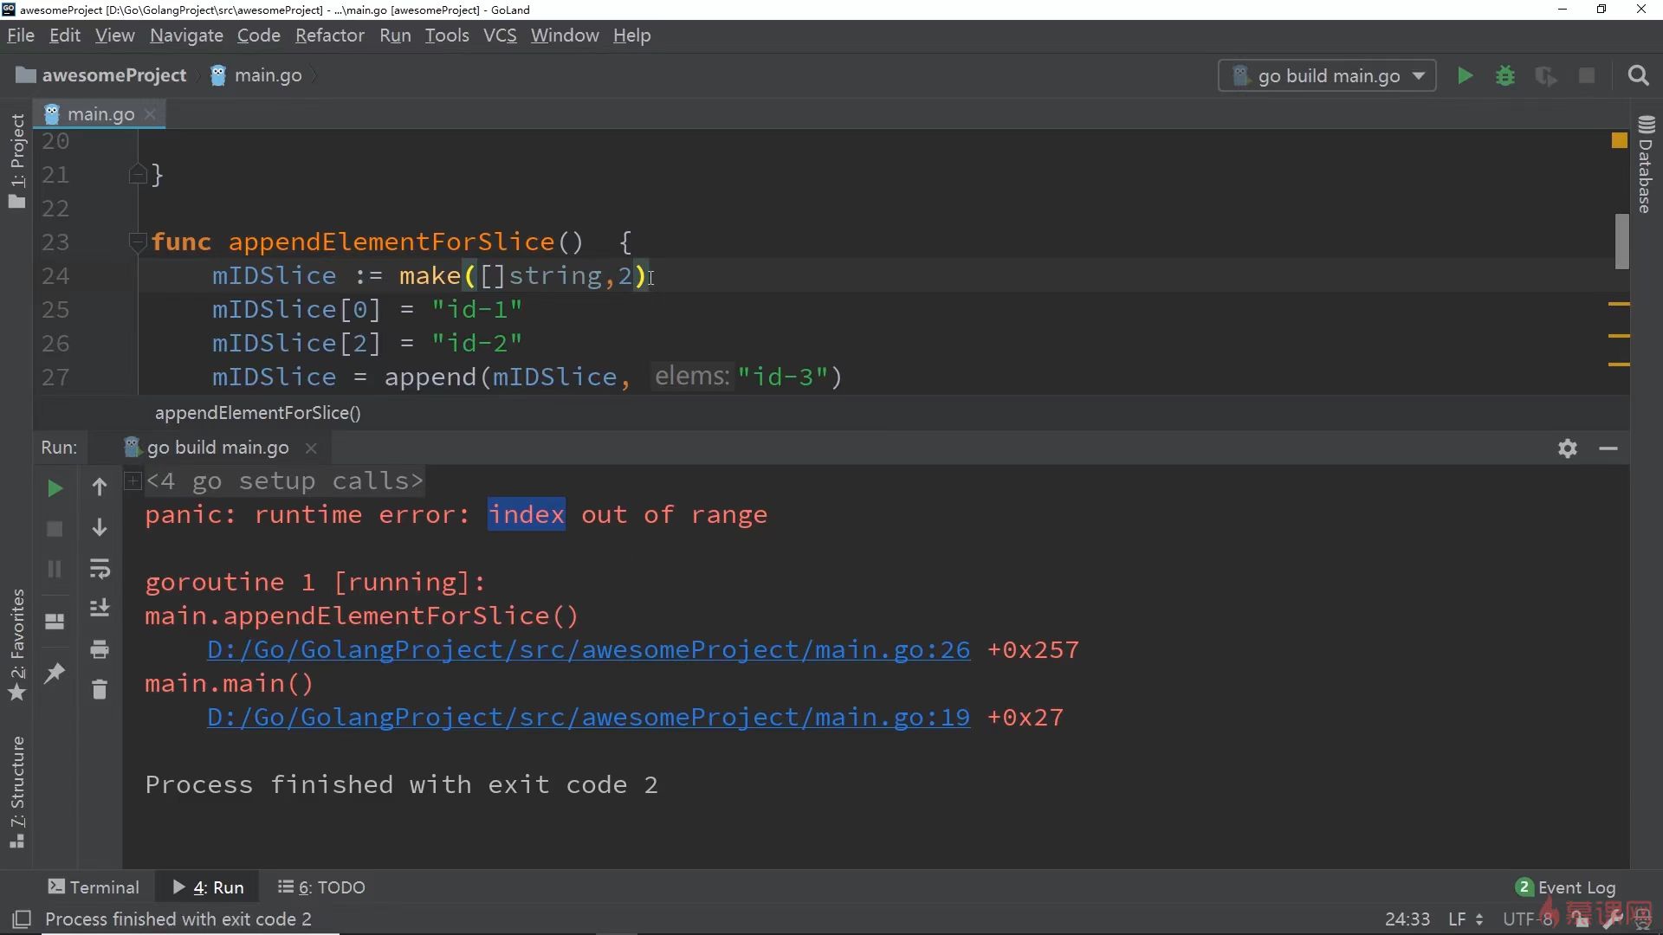Click the editor vertical scrollbar thumb
Screen dimensions: 1663x935
click(x=1621, y=242)
